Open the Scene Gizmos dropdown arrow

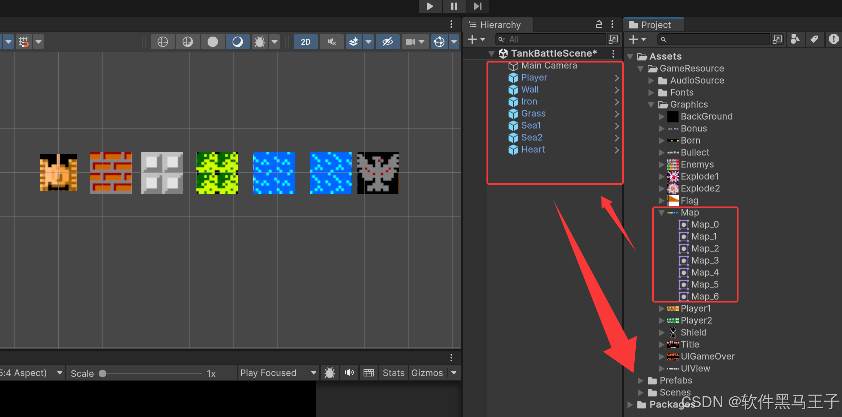[454, 42]
